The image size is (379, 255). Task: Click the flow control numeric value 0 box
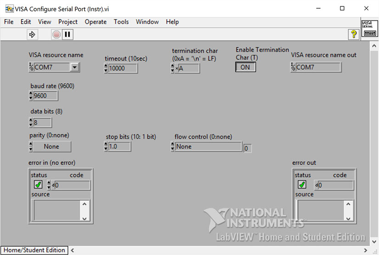pyautogui.click(x=247, y=148)
